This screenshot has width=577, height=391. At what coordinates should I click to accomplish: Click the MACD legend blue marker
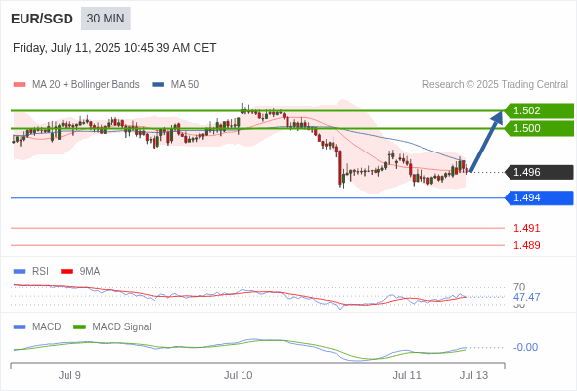pos(20,327)
